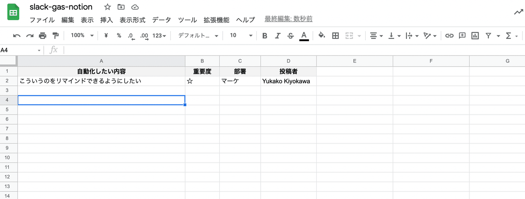Add a comment using the toolbar icon
Viewport: 525px width, 199px height.
462,36
